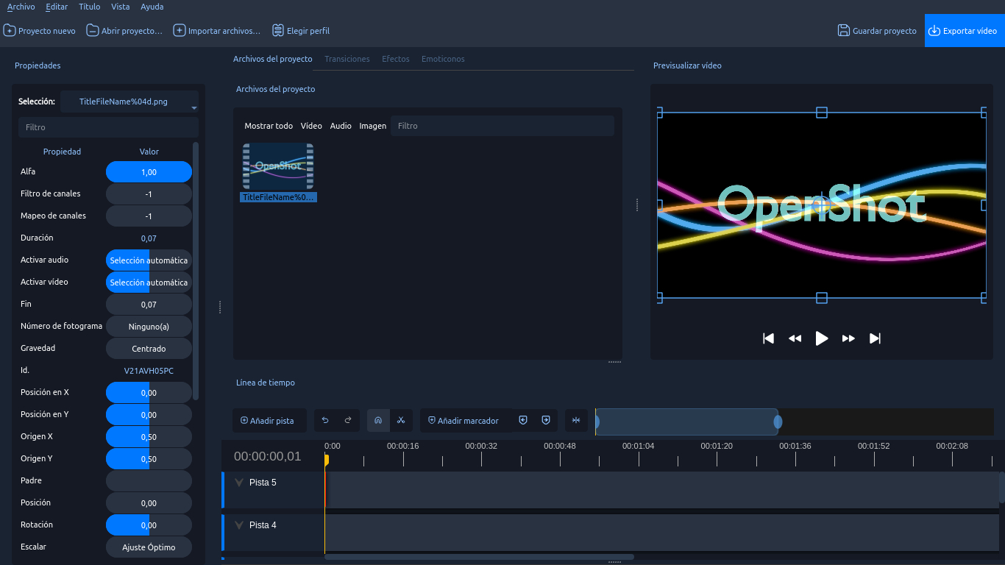Select the Archivos del proyecto tab
The image size is (1005, 565).
(x=272, y=59)
